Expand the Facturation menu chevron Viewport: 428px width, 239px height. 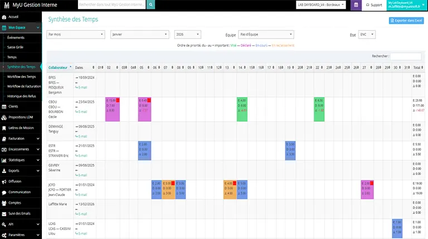click(38, 139)
